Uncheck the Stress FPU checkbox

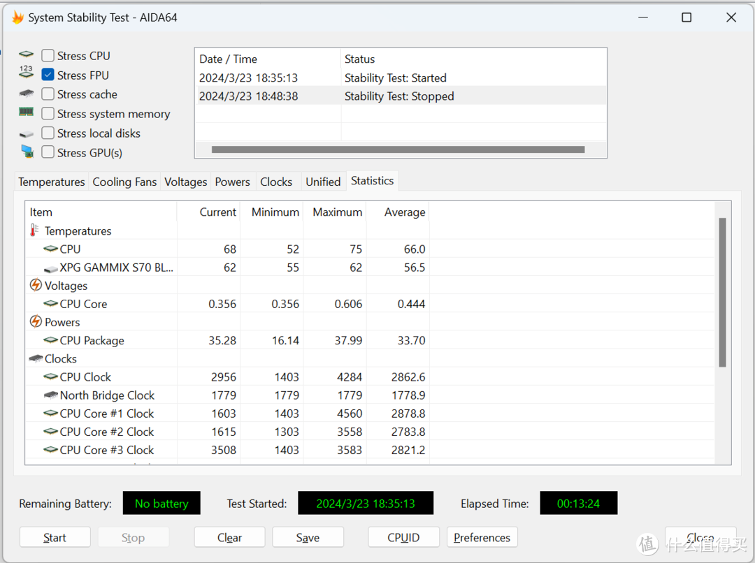click(48, 75)
